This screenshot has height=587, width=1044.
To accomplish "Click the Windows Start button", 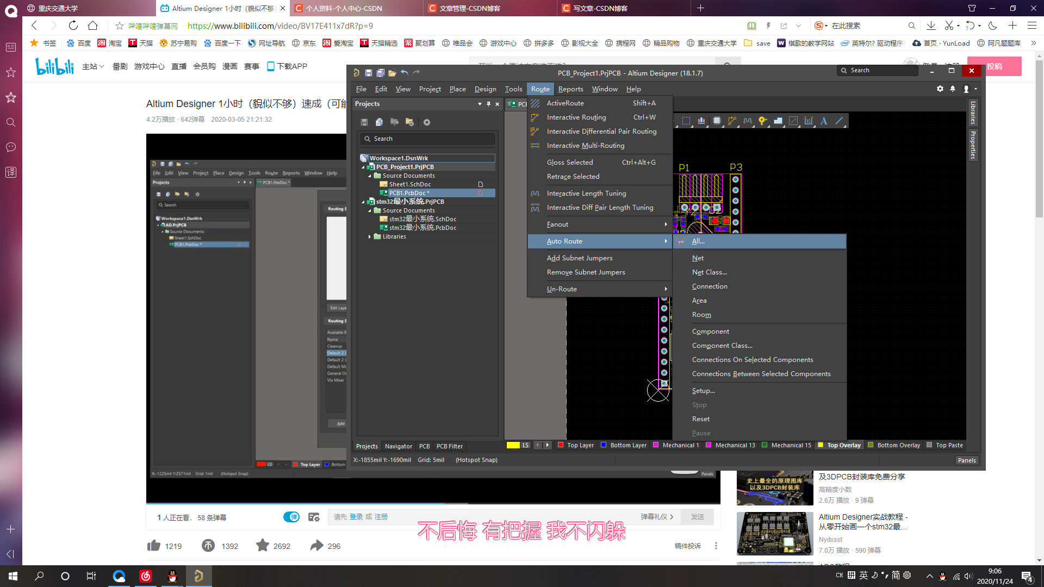I will tap(13, 576).
